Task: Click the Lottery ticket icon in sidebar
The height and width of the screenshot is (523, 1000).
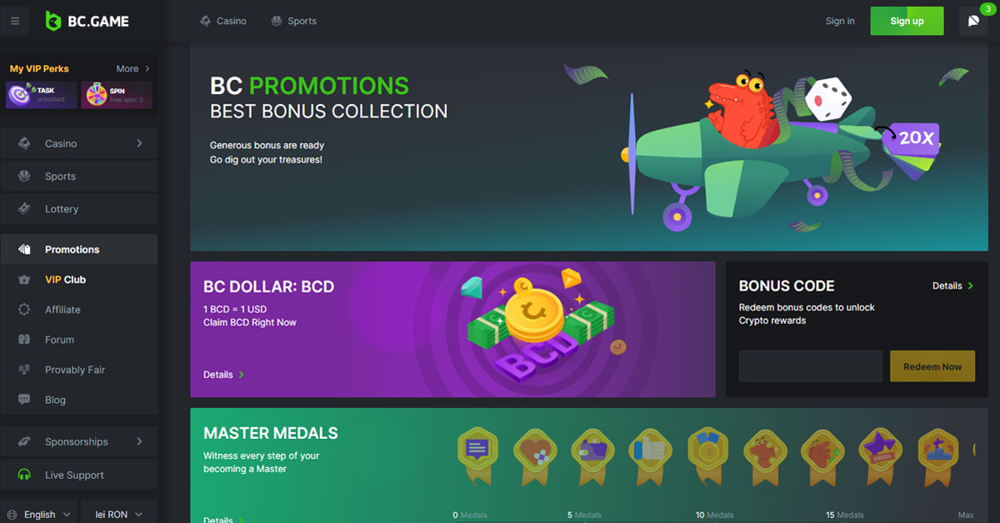Action: [25, 209]
